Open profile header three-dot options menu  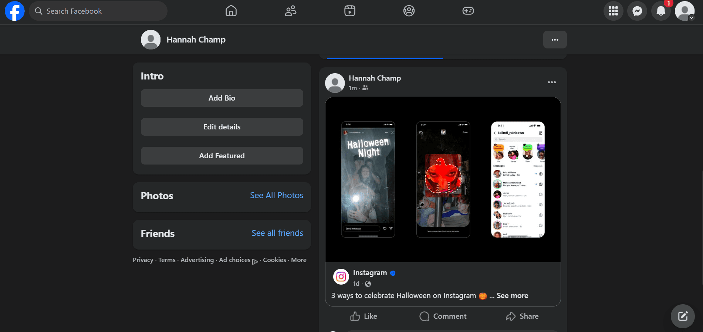click(x=555, y=40)
